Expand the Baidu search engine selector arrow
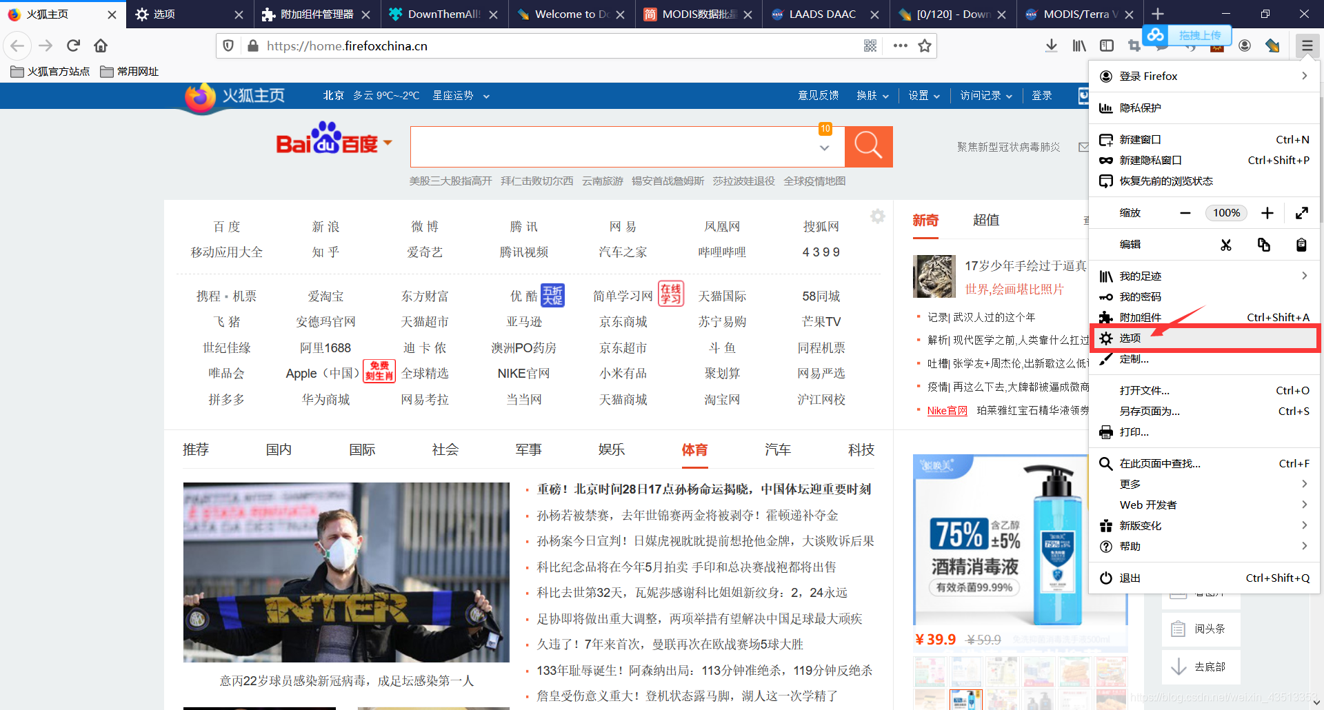 pos(388,143)
